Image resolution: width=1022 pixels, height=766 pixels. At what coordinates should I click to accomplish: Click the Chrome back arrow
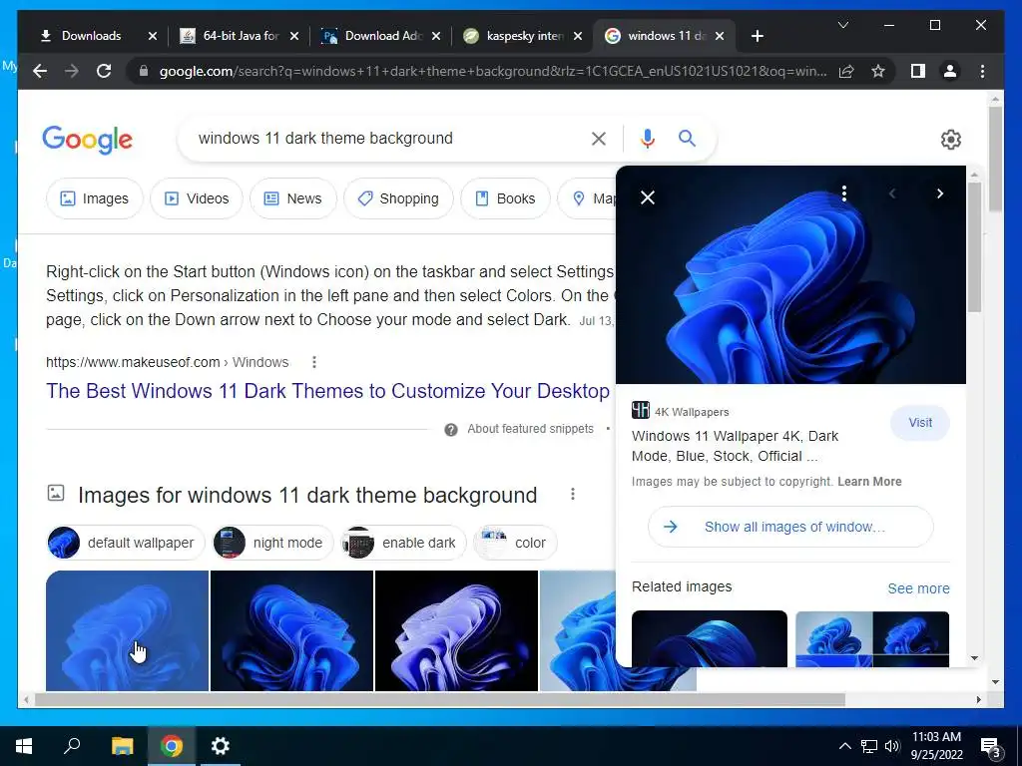pyautogui.click(x=40, y=71)
